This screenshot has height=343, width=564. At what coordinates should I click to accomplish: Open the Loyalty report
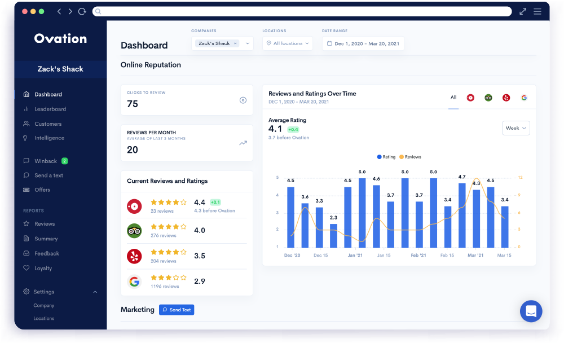[x=43, y=268]
